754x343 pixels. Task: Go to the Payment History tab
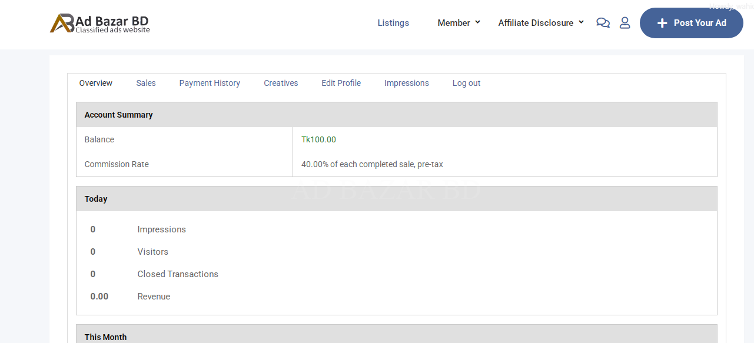(210, 83)
